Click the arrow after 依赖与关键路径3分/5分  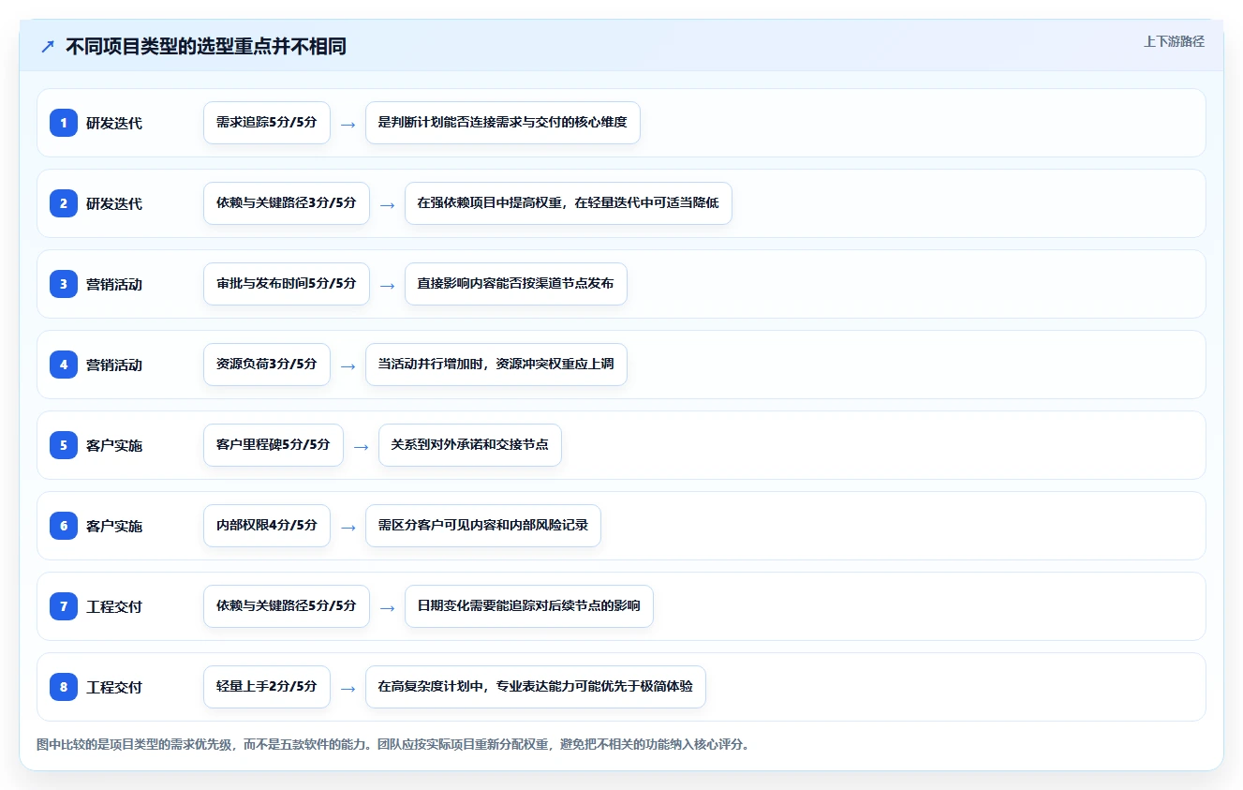coord(387,204)
